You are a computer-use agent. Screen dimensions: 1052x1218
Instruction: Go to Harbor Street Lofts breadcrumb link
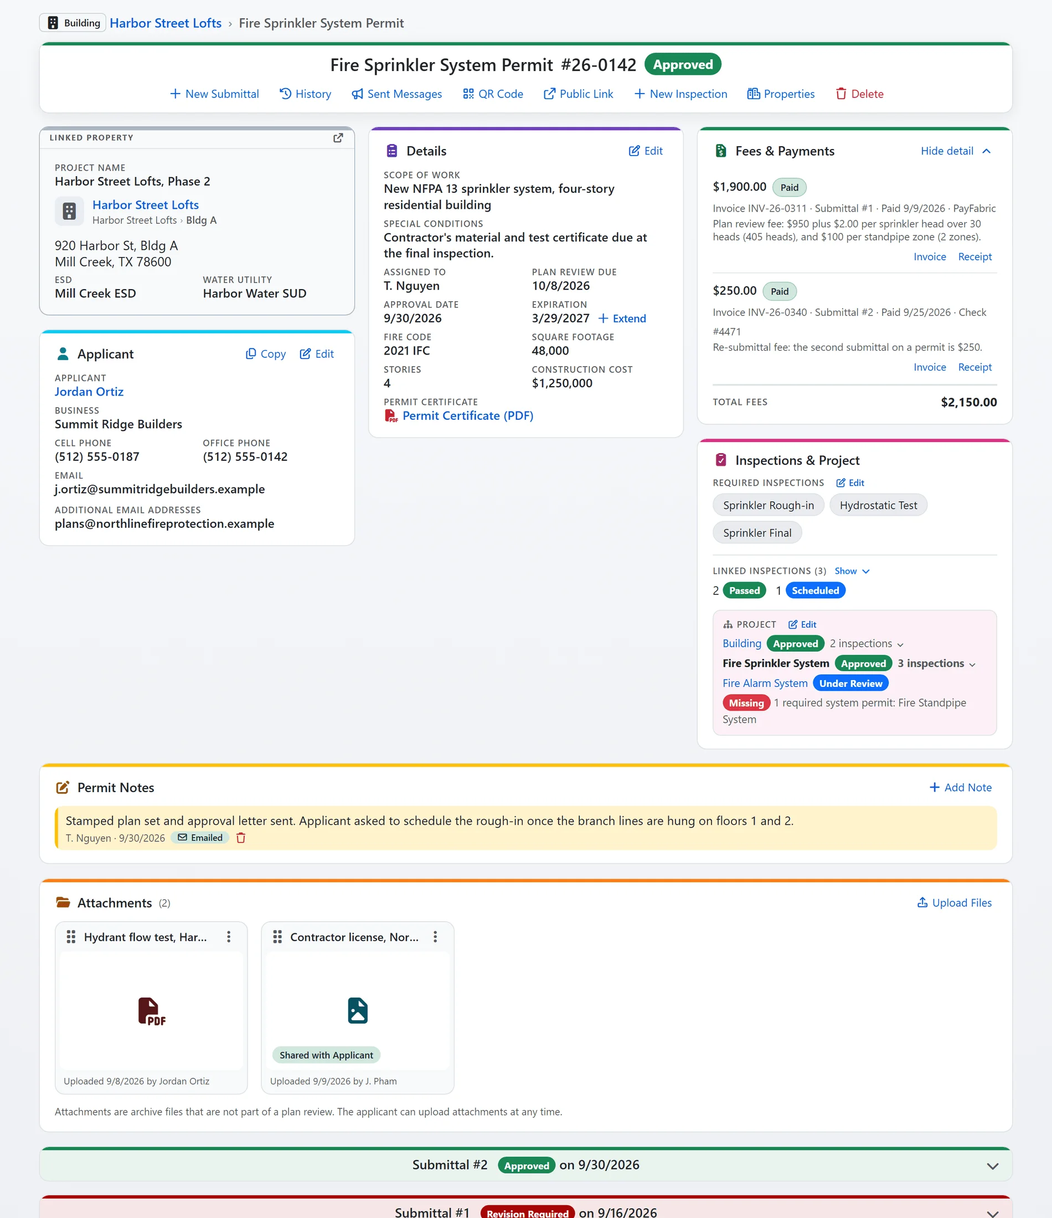(166, 23)
